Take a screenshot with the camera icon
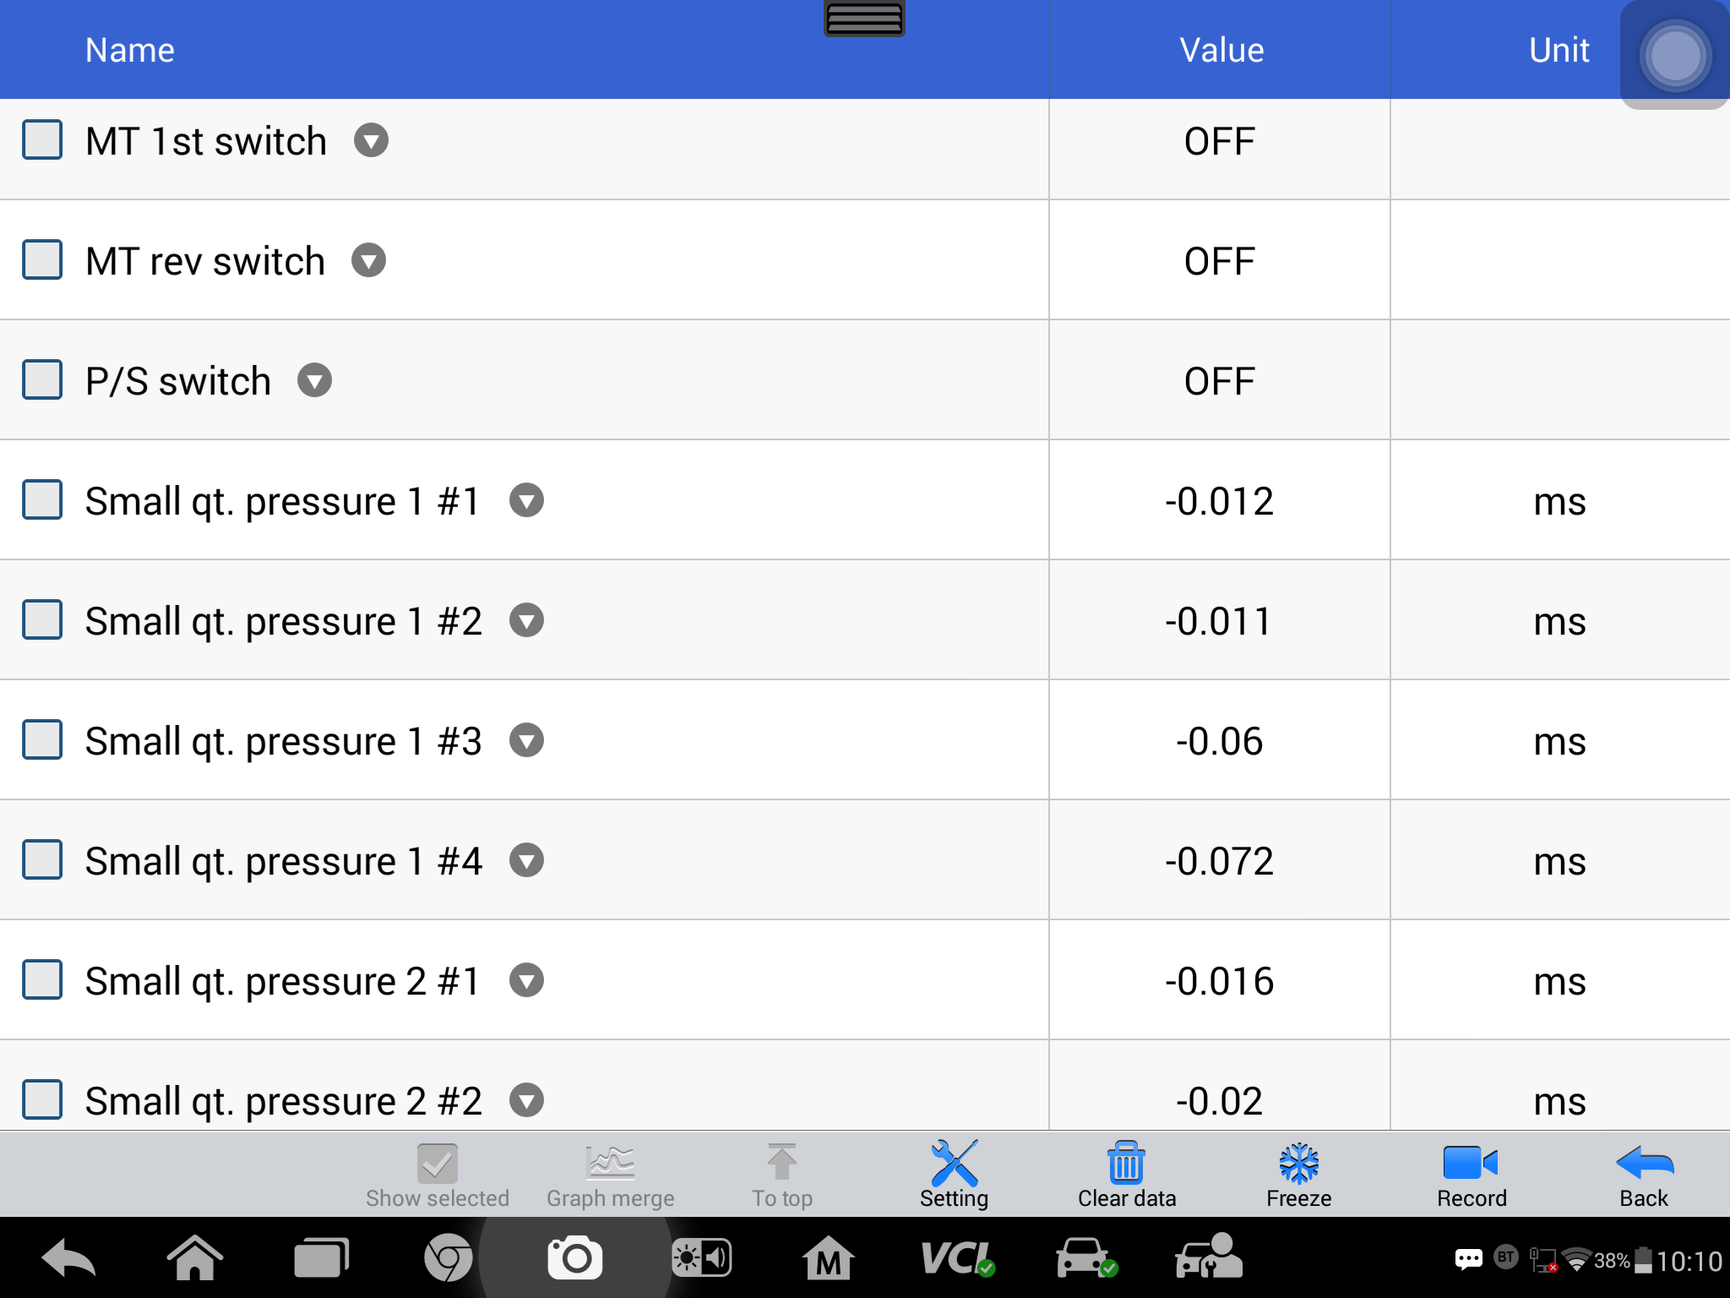Image resolution: width=1730 pixels, height=1298 pixels. [575, 1258]
